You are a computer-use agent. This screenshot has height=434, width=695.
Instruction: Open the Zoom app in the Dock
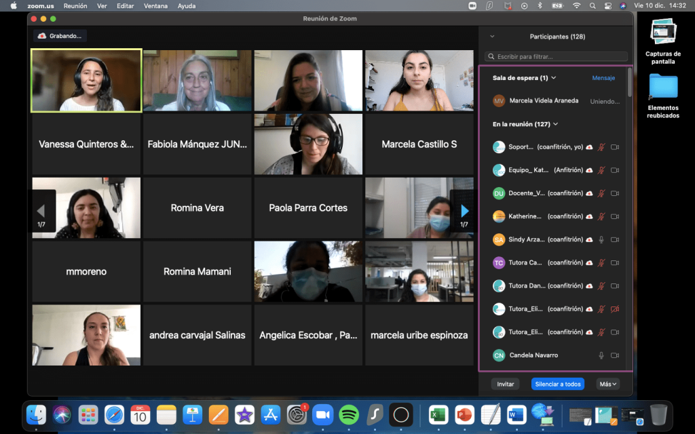(x=322, y=415)
